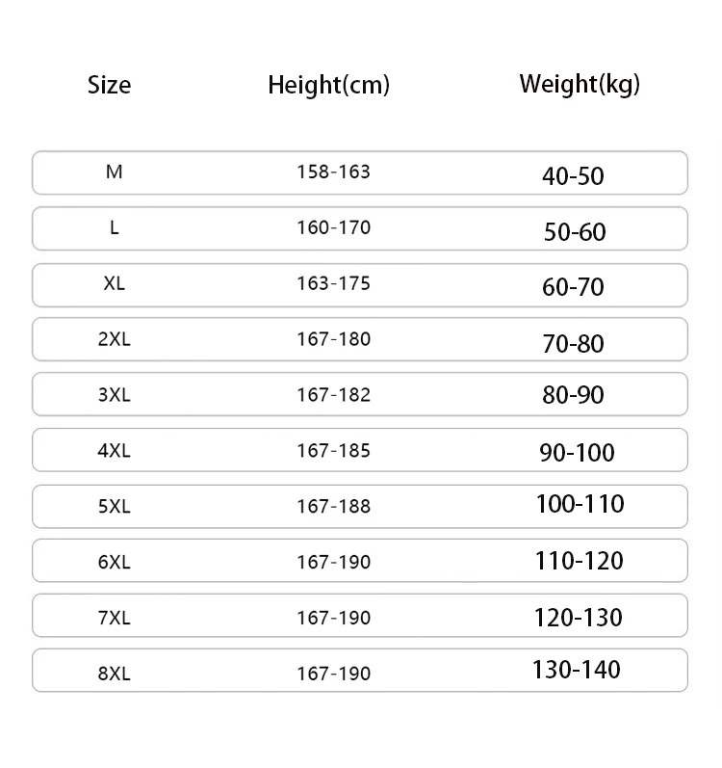The width and height of the screenshot is (722, 768).
Task: Select the M size row
Action: pos(360,172)
